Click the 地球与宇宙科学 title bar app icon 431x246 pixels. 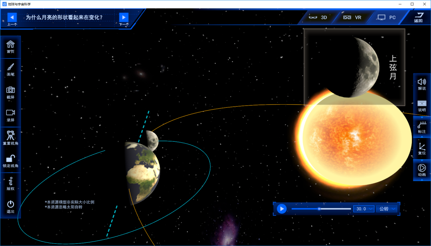pyautogui.click(x=4, y=4)
